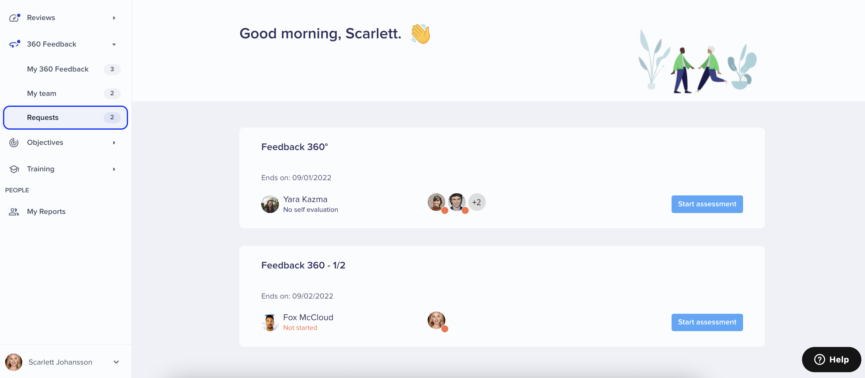This screenshot has height=378, width=865.
Task: Collapse the 360 Feedback section arrow
Action: coord(114,44)
